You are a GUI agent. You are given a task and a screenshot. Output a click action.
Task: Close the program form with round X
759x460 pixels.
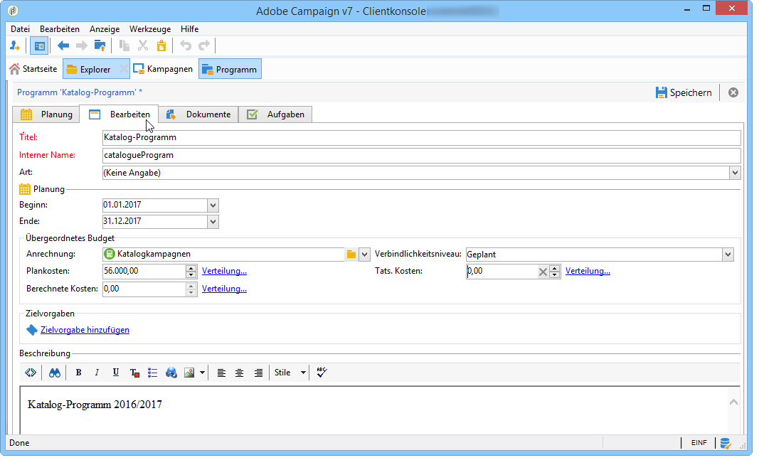click(x=733, y=93)
